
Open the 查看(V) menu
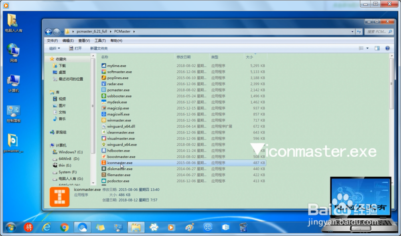pyautogui.click(x=84, y=40)
